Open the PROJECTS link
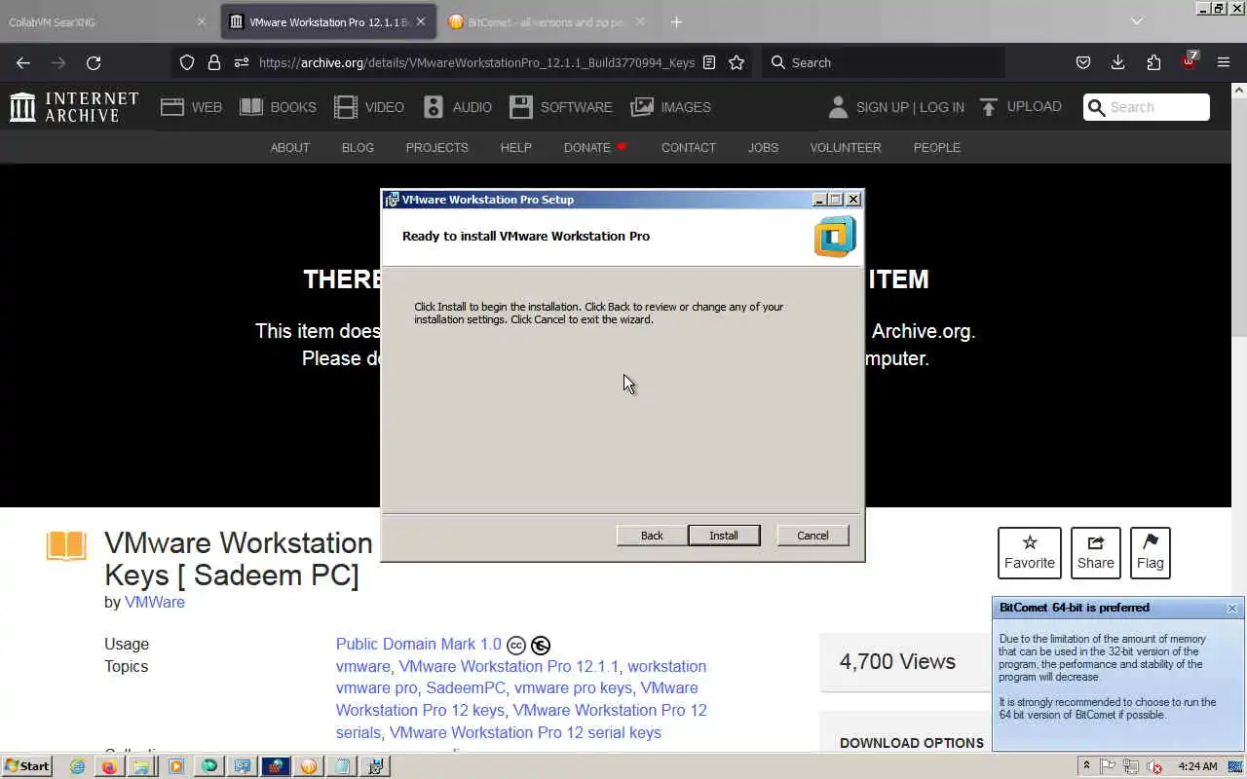Viewport: 1247px width, 779px height. 436,148
